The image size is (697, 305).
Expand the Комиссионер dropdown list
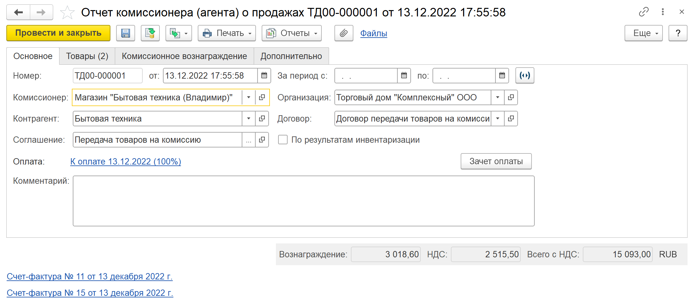(x=249, y=98)
